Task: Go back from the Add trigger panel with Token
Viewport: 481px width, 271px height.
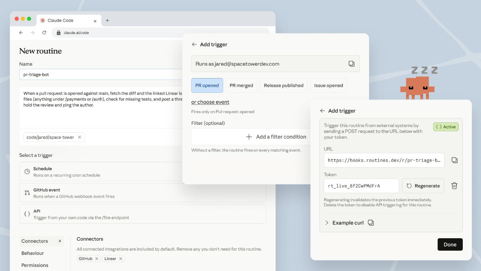Action: (322, 111)
